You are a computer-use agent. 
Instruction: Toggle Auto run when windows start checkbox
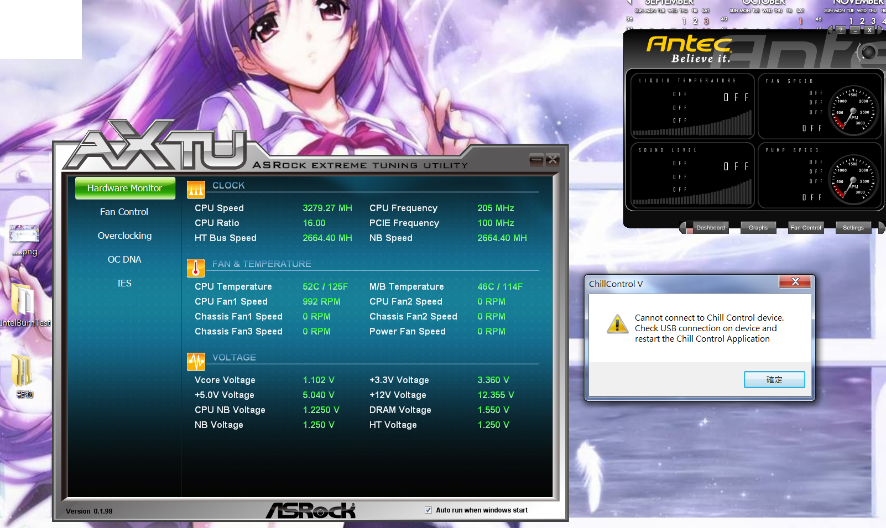point(428,510)
